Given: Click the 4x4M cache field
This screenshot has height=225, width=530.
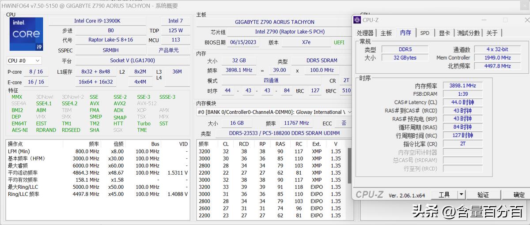Looking at the screenshot, I should [x=140, y=82].
